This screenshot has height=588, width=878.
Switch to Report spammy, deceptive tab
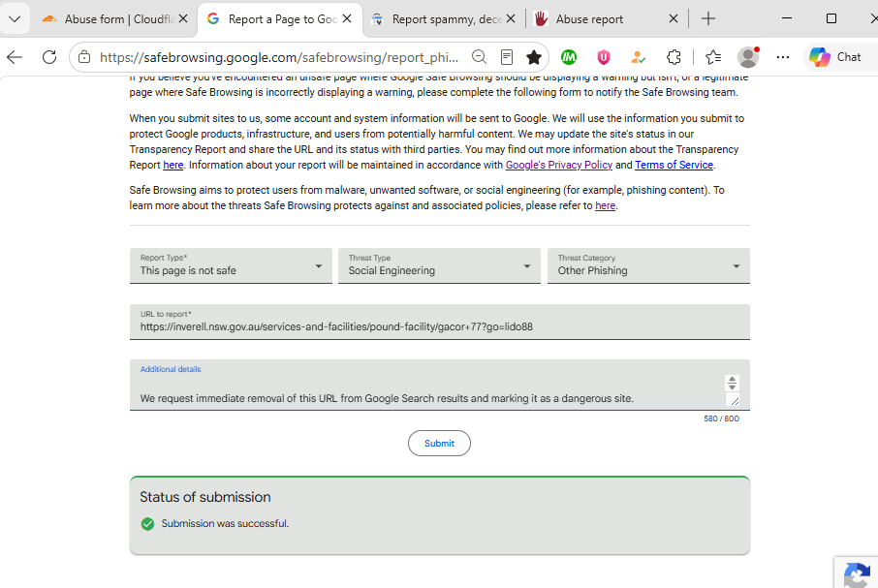point(444,19)
